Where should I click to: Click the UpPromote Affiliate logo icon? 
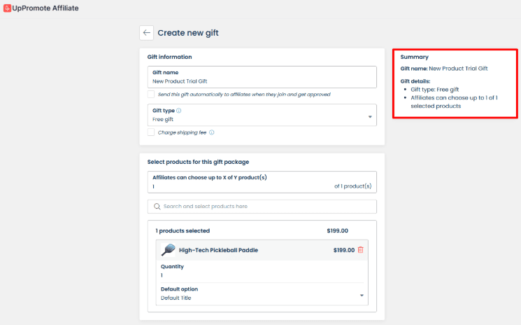(7, 8)
